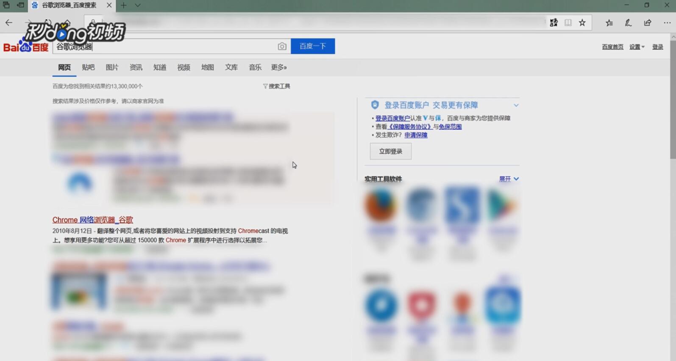Screen dimensions: 676x361
Task: Open the 免保范围 link
Action: point(450,127)
